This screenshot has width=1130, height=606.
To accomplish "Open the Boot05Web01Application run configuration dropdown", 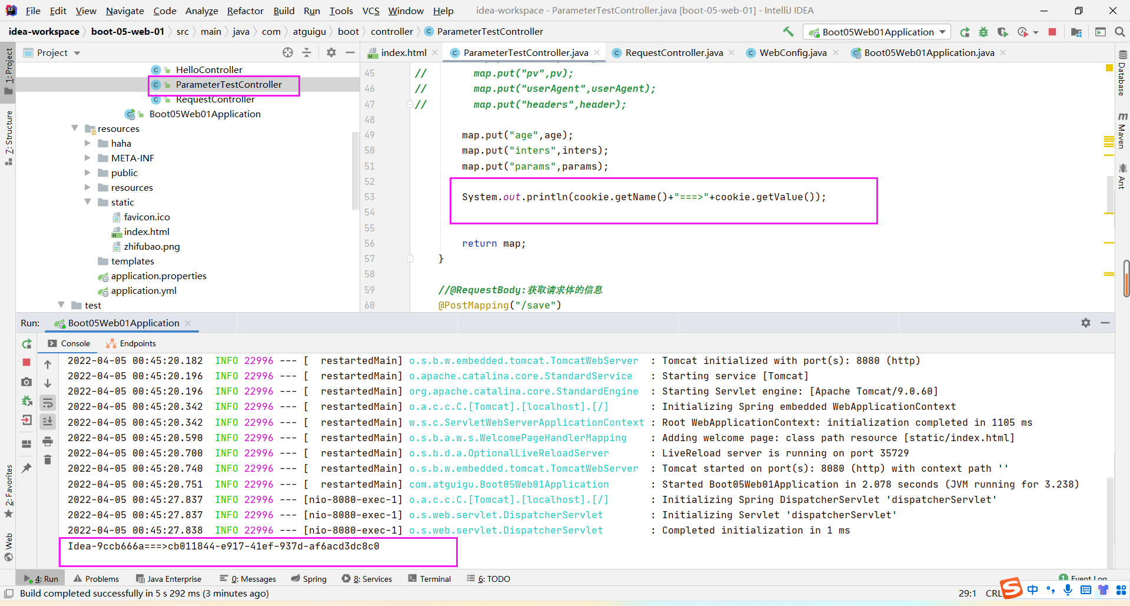I will 877,32.
